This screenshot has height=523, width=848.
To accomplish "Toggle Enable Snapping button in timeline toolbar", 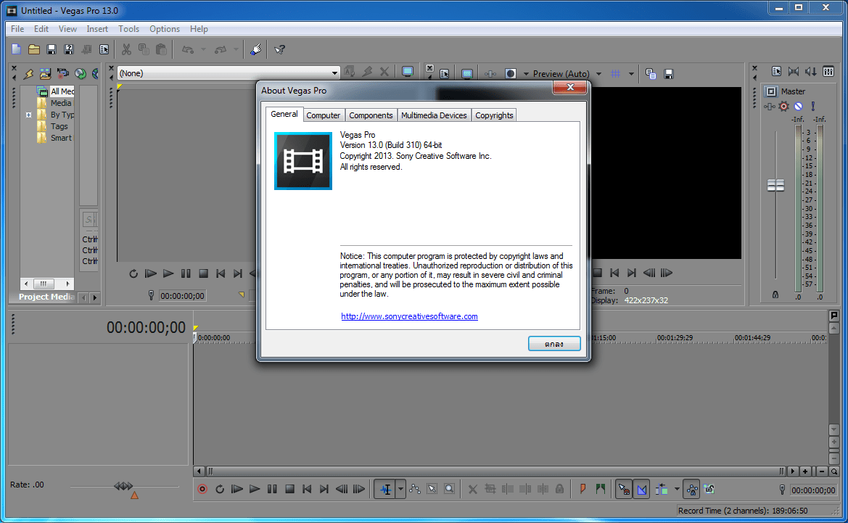I will click(624, 490).
